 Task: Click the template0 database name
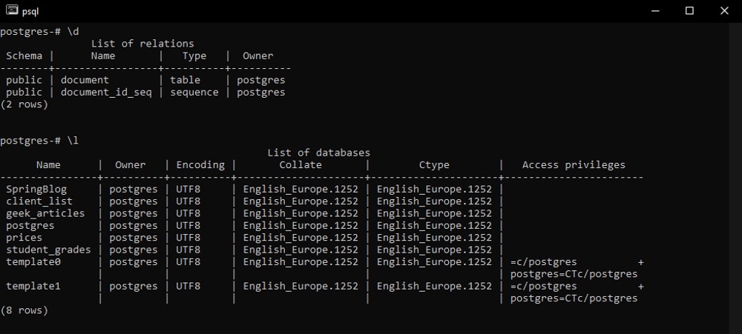30,262
